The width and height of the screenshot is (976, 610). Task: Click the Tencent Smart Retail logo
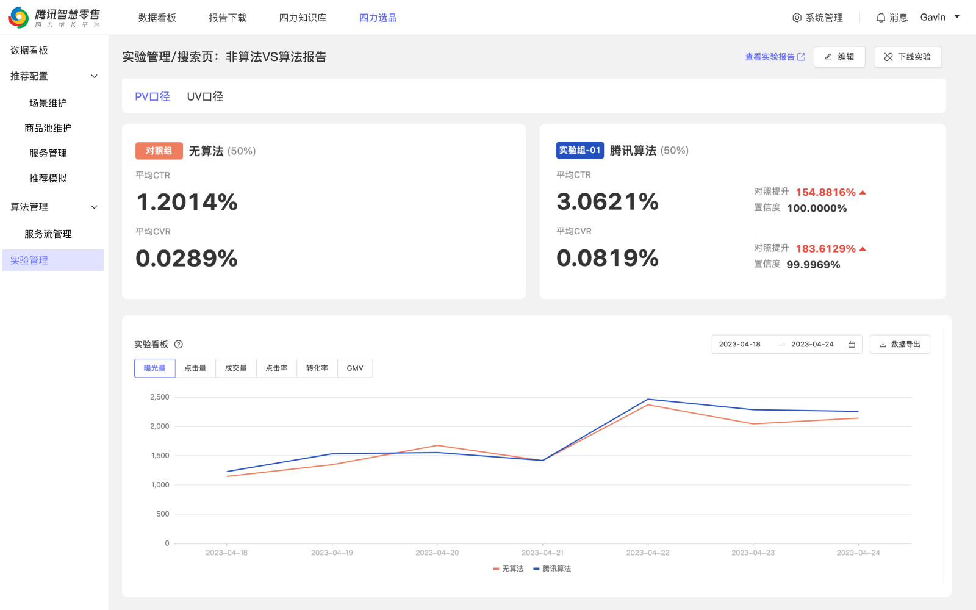point(54,18)
